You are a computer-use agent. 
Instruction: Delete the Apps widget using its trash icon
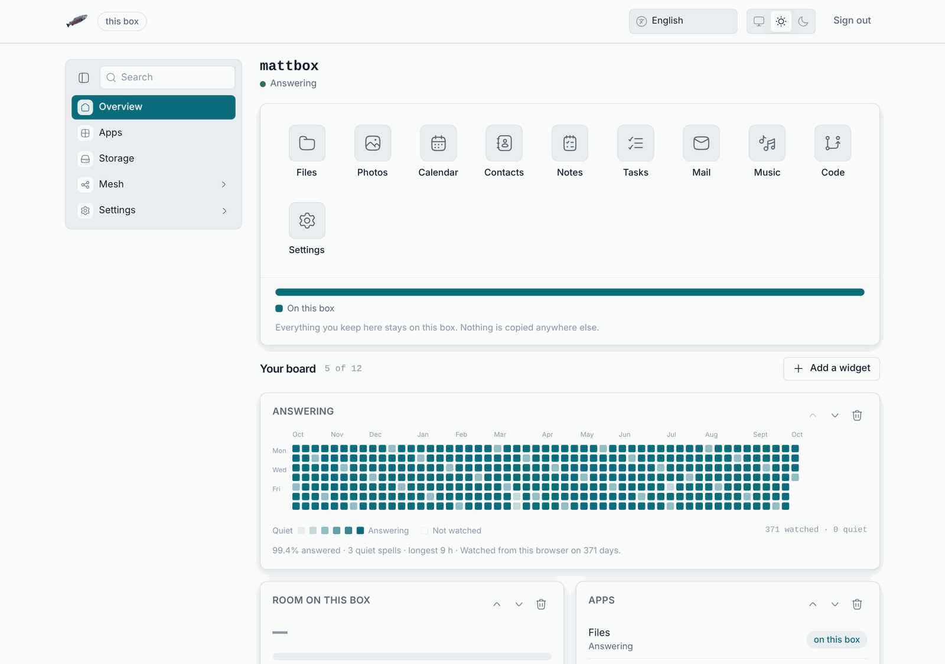point(857,604)
